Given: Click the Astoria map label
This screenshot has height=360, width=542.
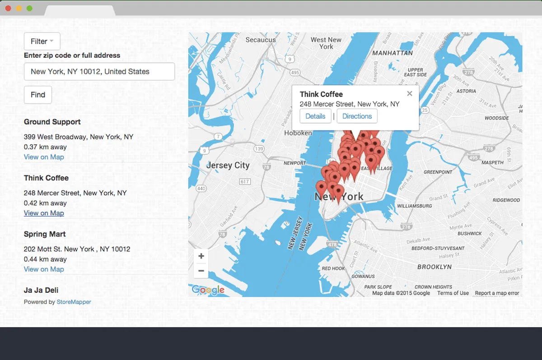Looking at the screenshot, I should [466, 91].
